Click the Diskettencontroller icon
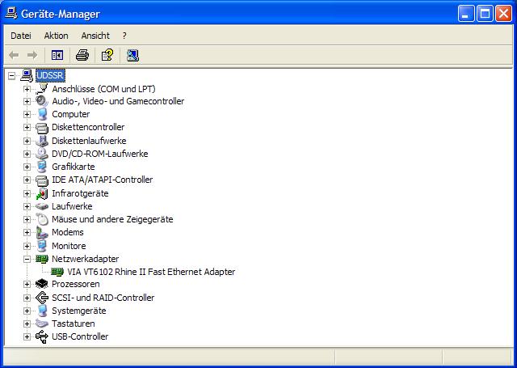The image size is (517, 368). coord(42,128)
